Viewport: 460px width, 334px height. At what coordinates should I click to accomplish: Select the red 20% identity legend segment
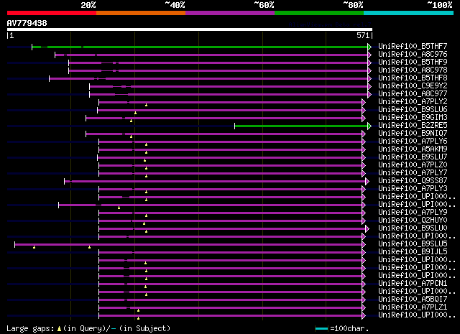[x=52, y=13]
